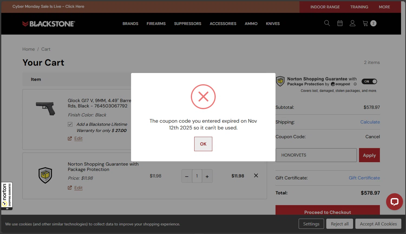Click the Total amount $578.97
Viewport: 406px width, 234px height.
click(370, 193)
